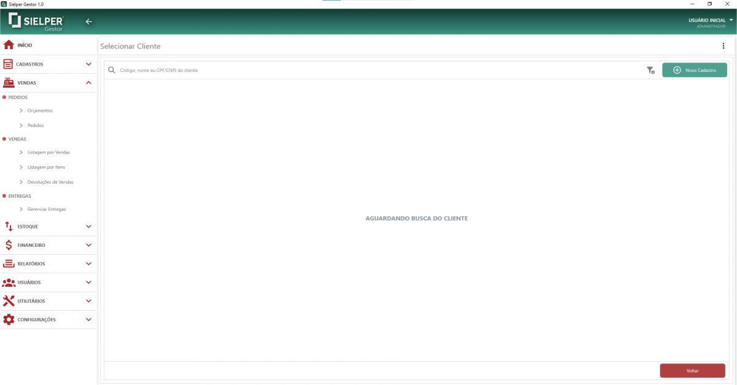Open Listagem por Itens

pos(46,167)
